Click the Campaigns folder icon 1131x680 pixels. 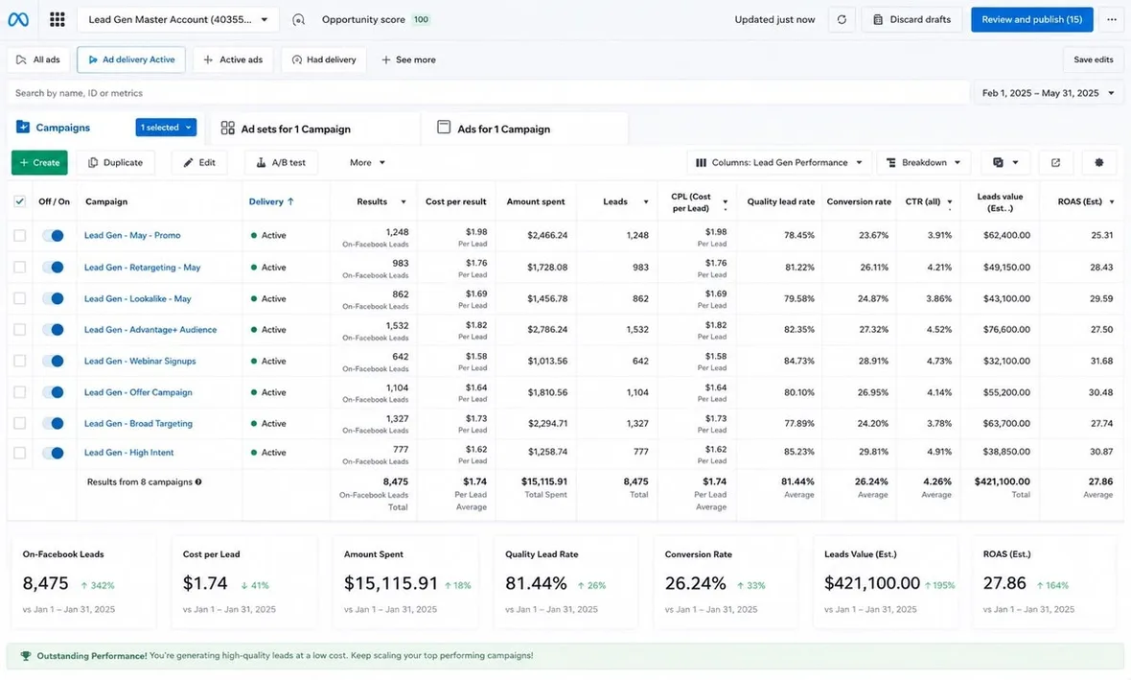23,127
